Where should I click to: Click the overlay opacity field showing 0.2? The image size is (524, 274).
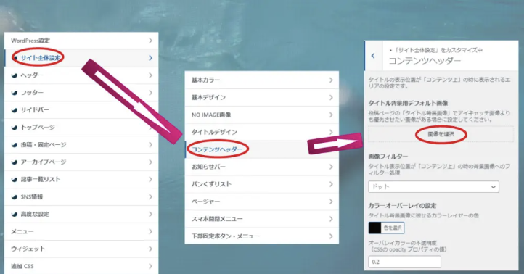[404, 262]
